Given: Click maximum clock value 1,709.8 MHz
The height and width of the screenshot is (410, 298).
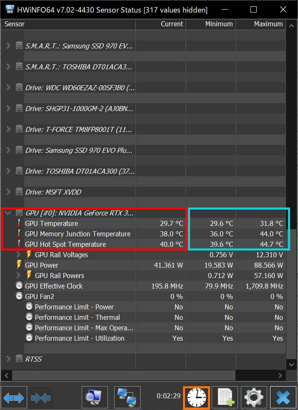Looking at the screenshot, I should [x=264, y=286].
